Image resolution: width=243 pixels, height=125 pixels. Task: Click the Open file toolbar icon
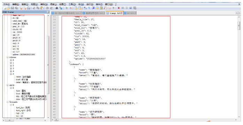pyautogui.click(x=8, y=8)
